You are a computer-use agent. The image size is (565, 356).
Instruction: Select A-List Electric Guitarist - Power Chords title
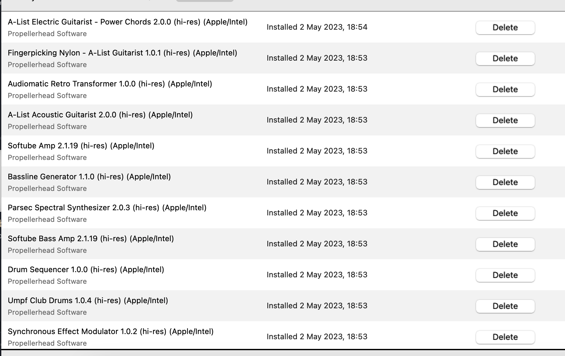tap(128, 22)
